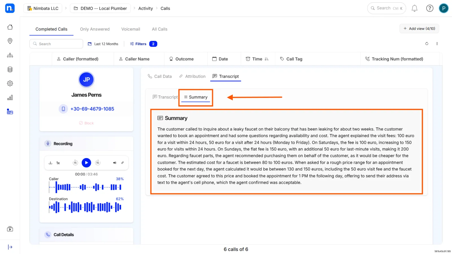Expand the sidebar with the arrow icon
This screenshot has width=452, height=254.
(10, 247)
